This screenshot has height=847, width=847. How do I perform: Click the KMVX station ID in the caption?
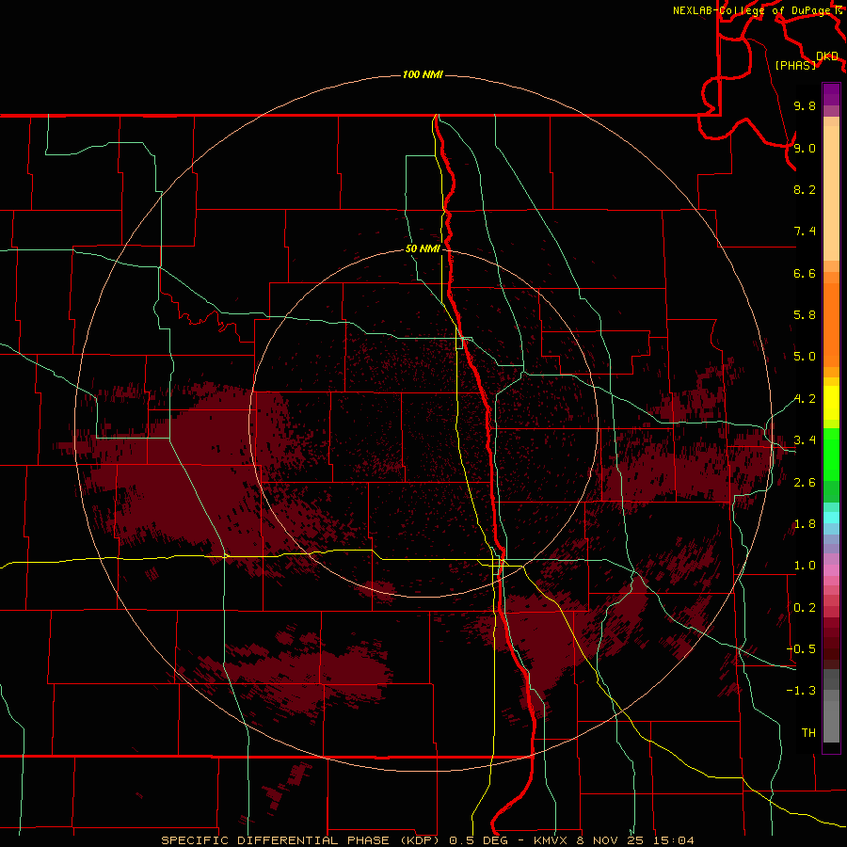[x=552, y=840]
